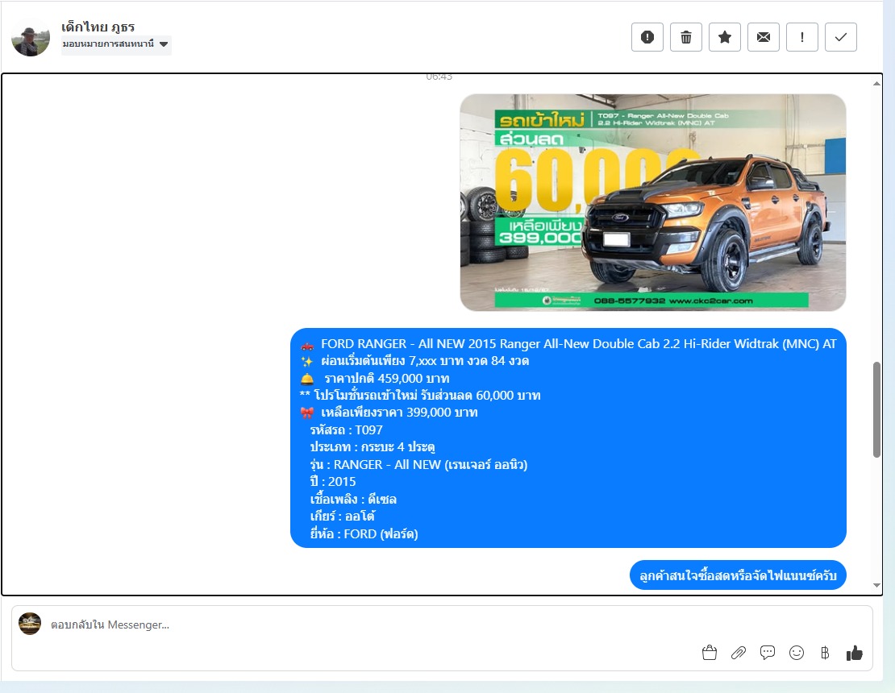Open saved replies speech bubble icon
895x693 pixels.
pos(767,653)
